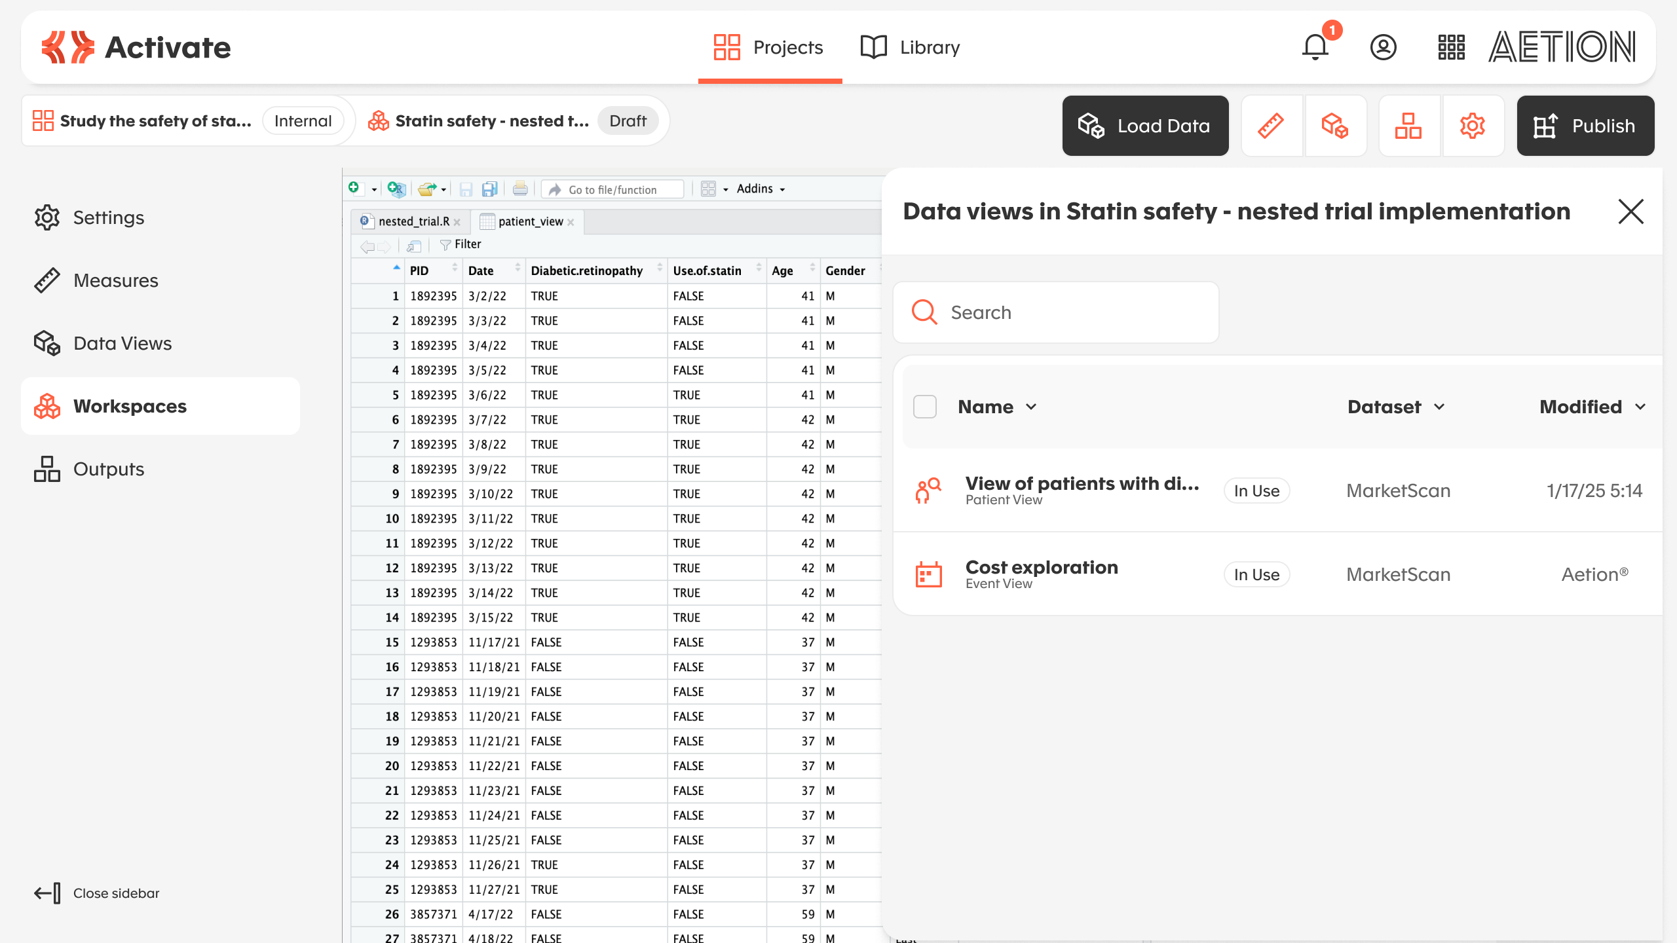The image size is (1677, 943).
Task: Click the data views cubes toolbar icon
Action: pos(1334,126)
